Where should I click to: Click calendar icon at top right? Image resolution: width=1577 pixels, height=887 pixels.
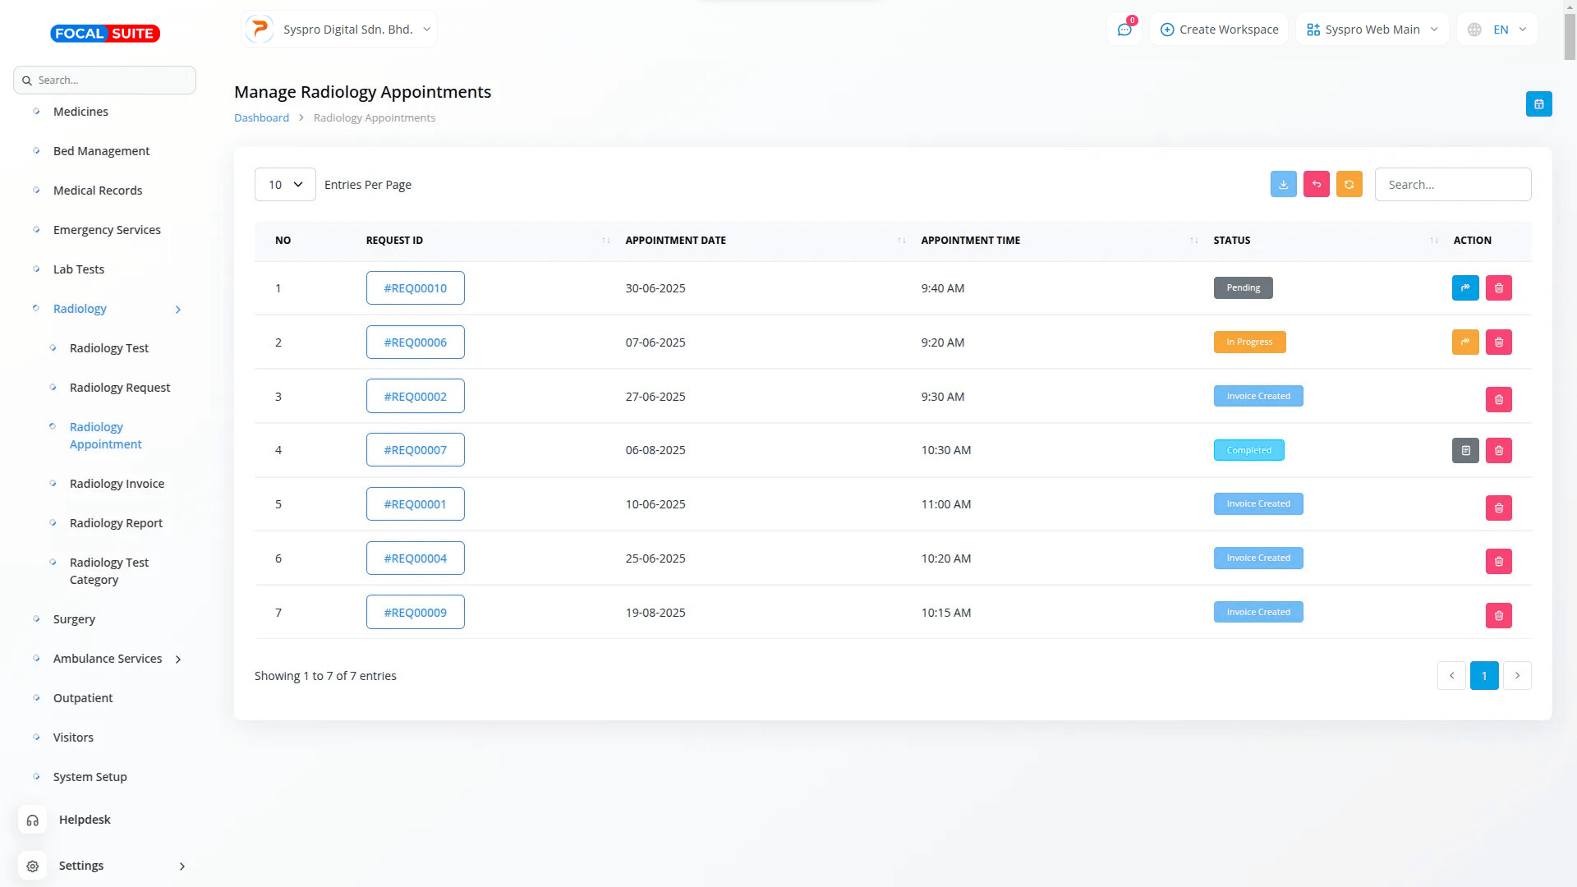coord(1538,104)
